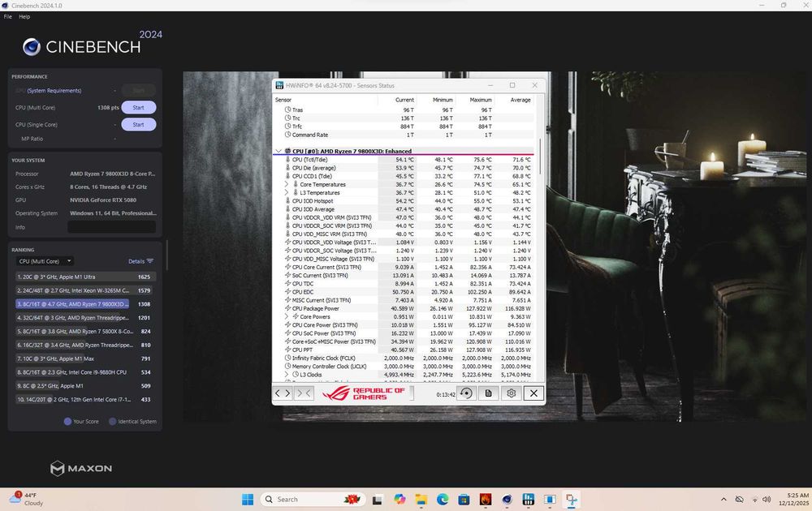This screenshot has height=511, width=812.
Task: Click the HWiNFO title bar app icon
Action: pos(279,85)
